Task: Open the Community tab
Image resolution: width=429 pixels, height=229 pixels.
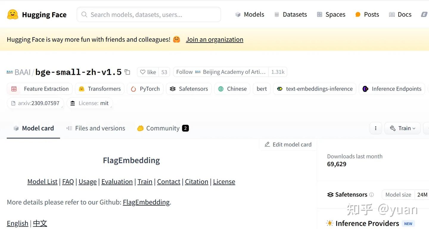Action: point(162,128)
